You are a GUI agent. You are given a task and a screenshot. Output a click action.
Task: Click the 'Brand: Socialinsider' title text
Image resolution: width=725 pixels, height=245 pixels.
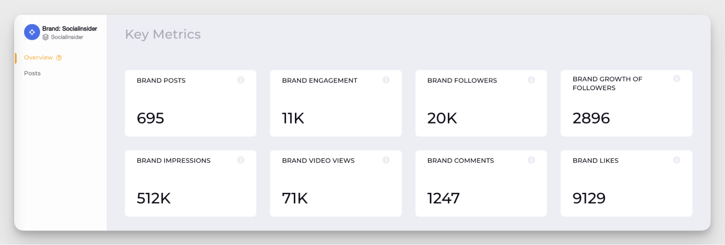[70, 29]
